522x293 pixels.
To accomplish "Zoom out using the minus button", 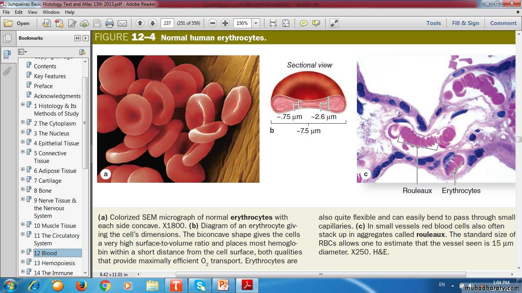I will point(213,23).
